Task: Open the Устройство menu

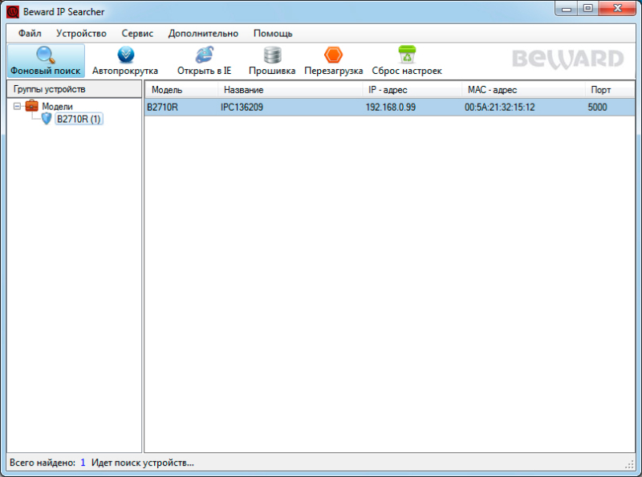Action: [81, 34]
